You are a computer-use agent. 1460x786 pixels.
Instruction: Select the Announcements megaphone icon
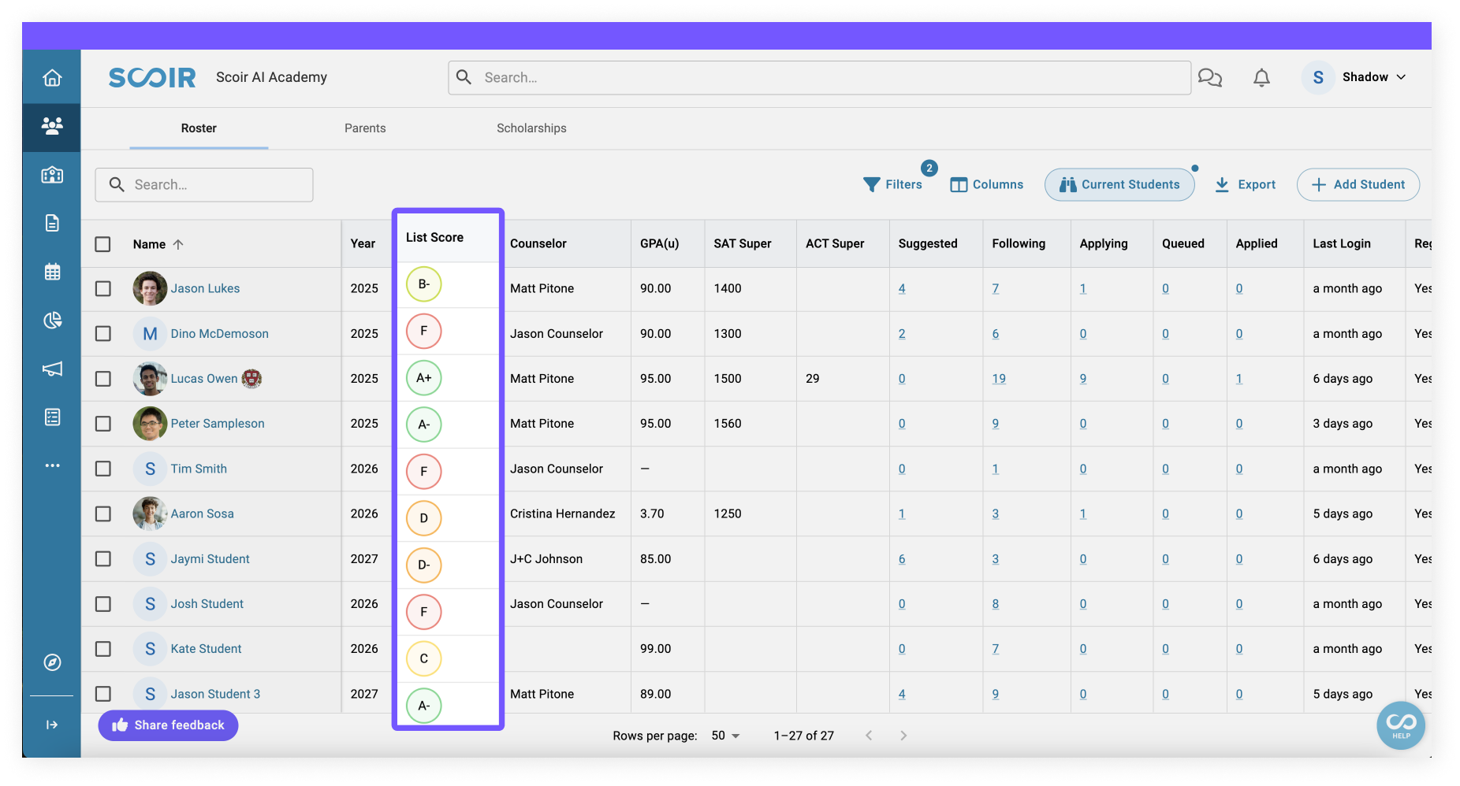(x=51, y=369)
